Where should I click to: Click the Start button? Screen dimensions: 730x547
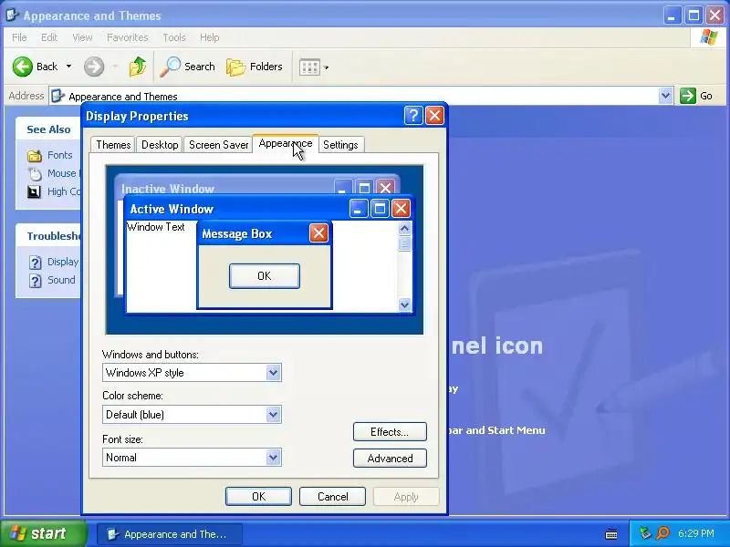tap(43, 533)
